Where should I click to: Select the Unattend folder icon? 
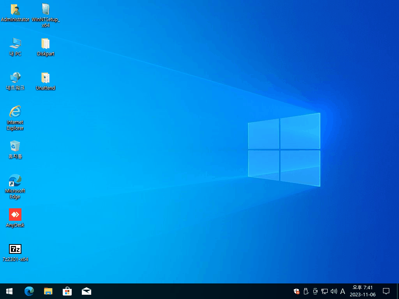(x=46, y=81)
